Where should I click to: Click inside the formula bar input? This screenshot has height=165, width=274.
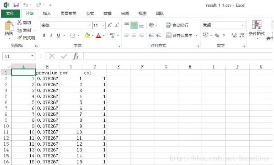click(x=178, y=56)
